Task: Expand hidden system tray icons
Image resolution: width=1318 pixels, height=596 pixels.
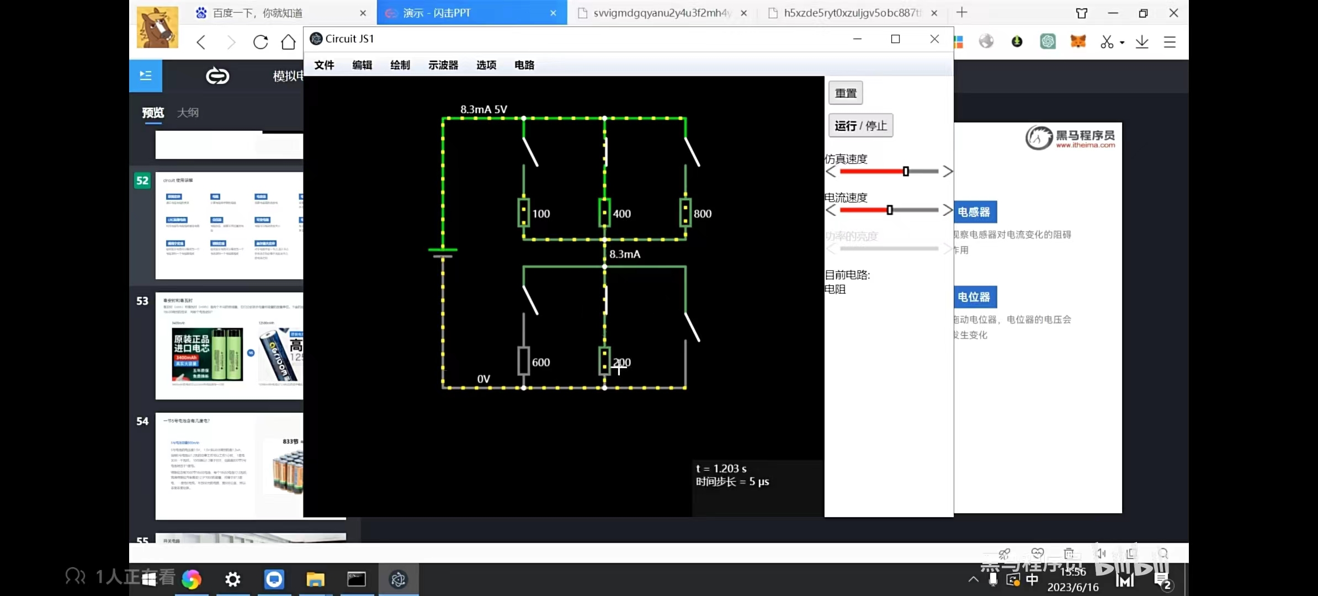Action: (x=972, y=579)
